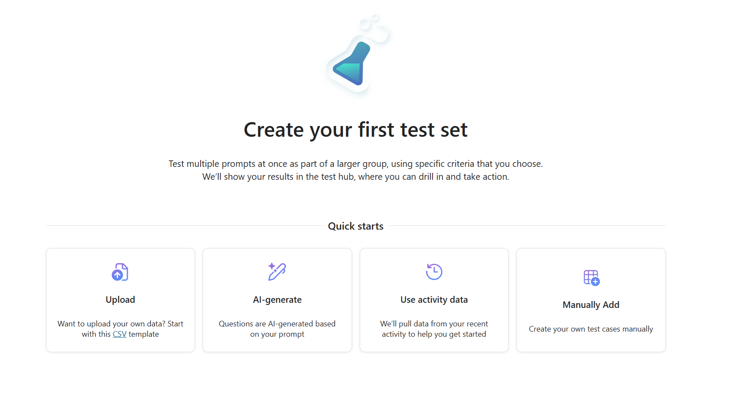
Task: Click the Create your first test set heading
Action: (x=356, y=129)
